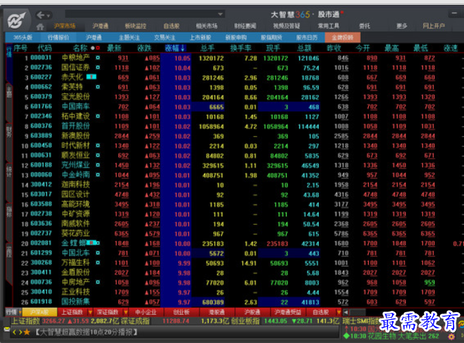The height and width of the screenshot is (343, 464).
Task: Open the 板块监控 top menu
Action: 136,26
